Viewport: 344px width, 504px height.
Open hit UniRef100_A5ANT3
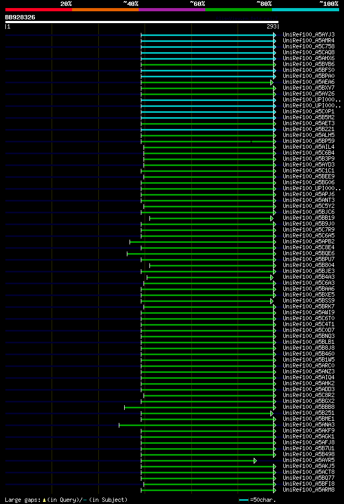click(309, 200)
